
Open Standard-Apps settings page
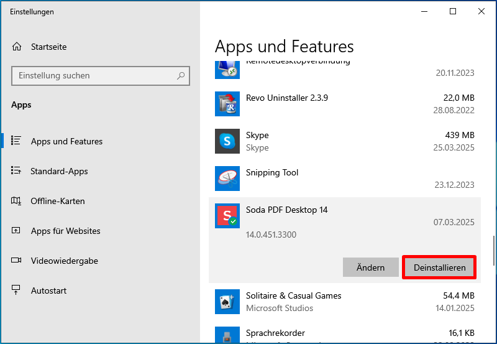(x=59, y=171)
